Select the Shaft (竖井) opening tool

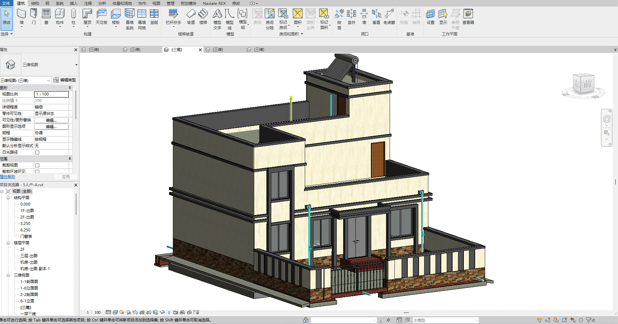(352, 17)
